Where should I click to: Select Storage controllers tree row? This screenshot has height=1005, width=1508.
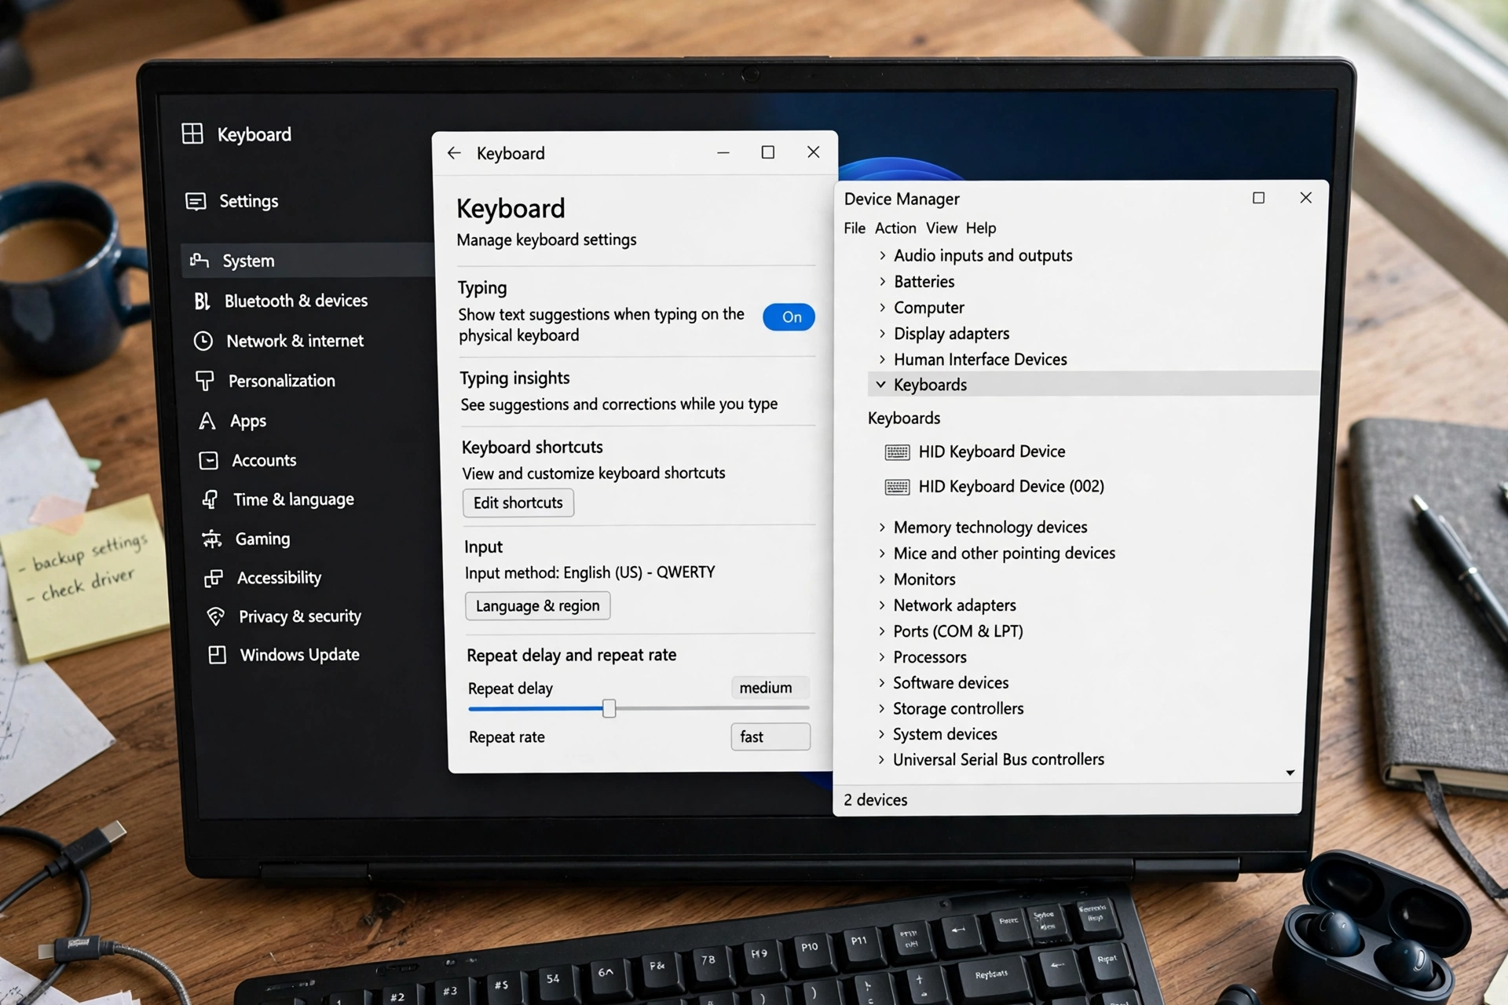click(958, 708)
